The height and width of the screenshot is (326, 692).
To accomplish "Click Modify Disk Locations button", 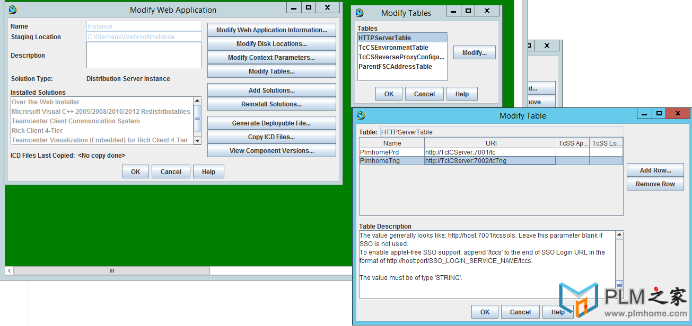I will point(271,44).
